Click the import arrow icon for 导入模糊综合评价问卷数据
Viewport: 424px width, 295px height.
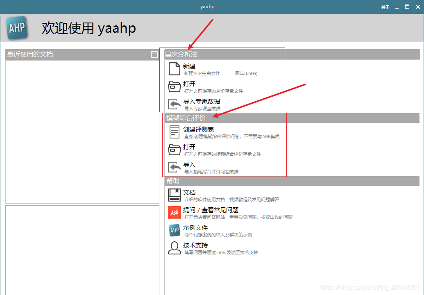[175, 167]
